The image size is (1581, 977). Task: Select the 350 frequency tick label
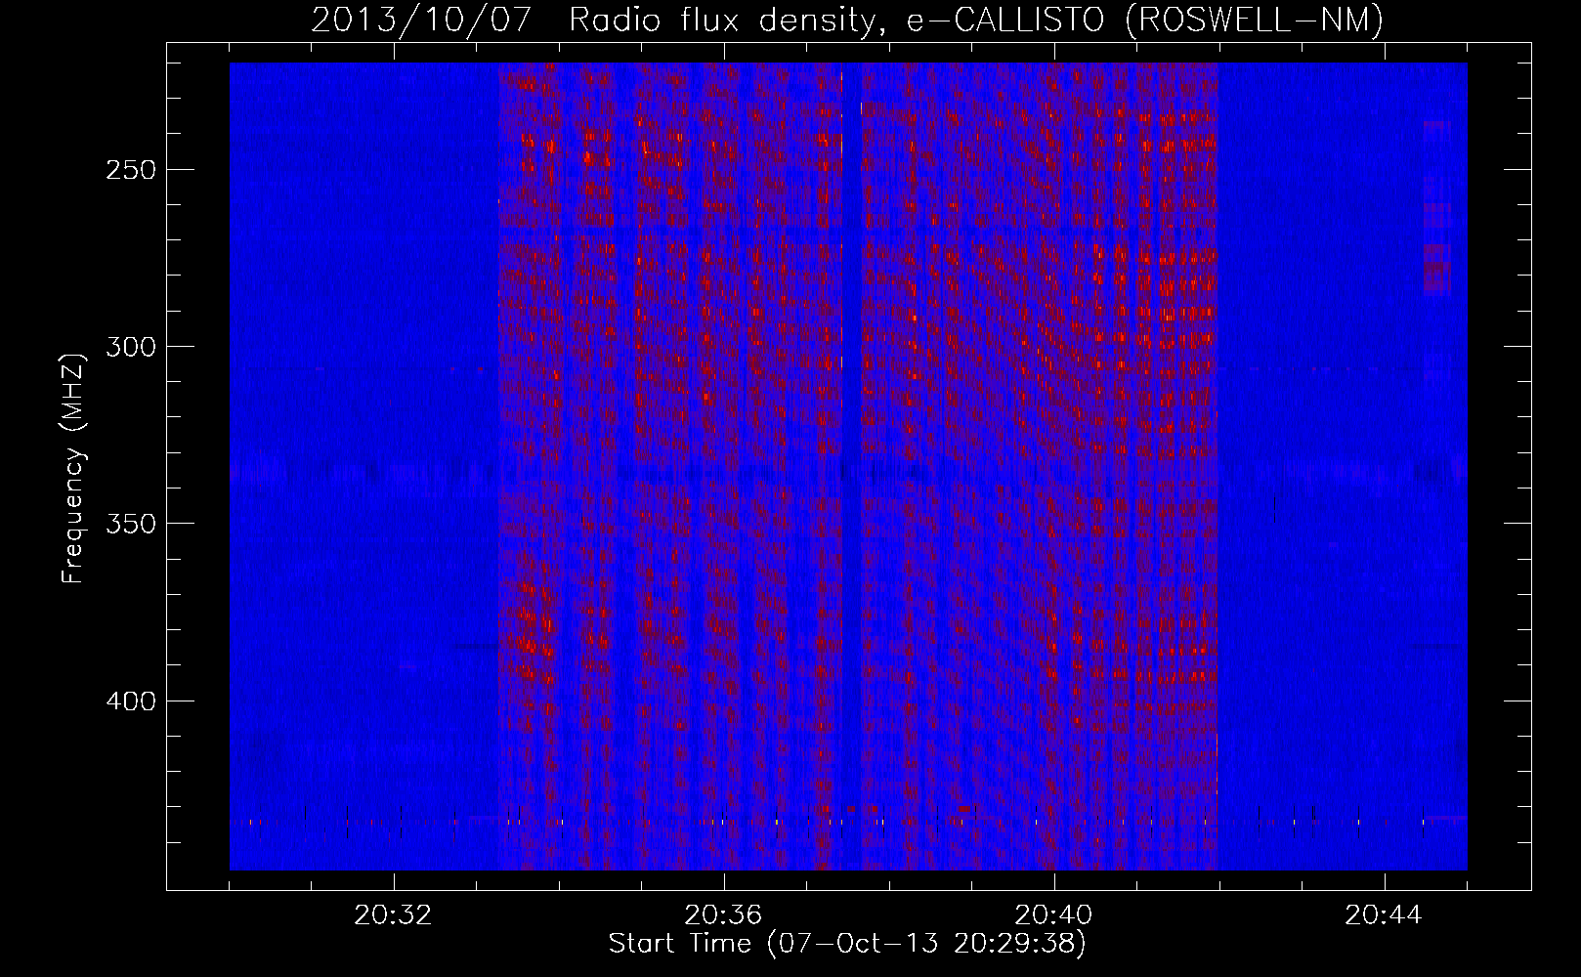click(x=131, y=524)
